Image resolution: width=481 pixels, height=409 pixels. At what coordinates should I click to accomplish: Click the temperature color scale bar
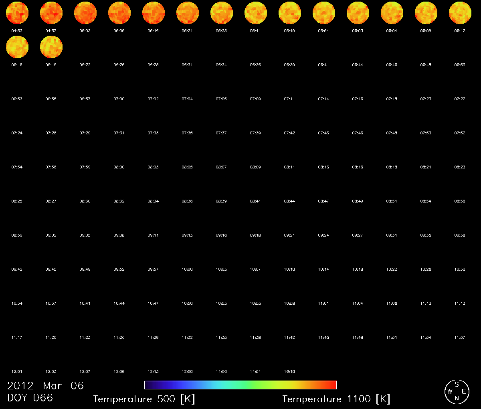(240, 385)
